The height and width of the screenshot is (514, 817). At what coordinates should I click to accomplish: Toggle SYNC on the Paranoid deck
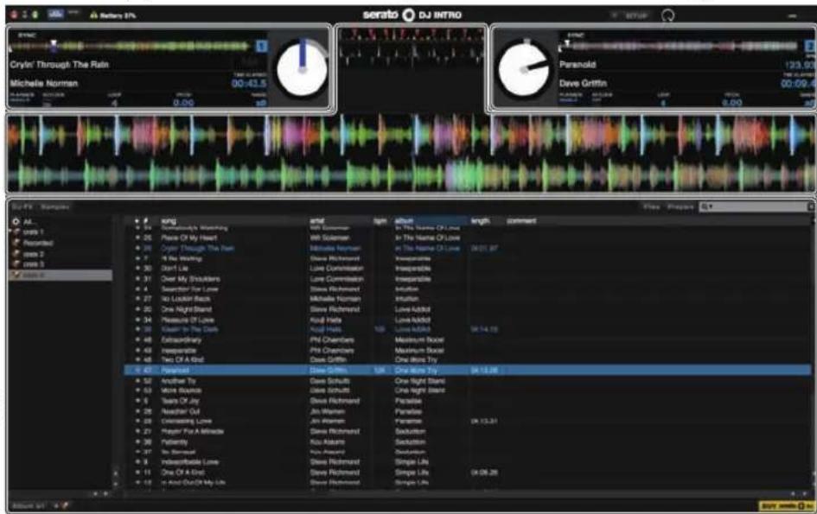point(576,35)
